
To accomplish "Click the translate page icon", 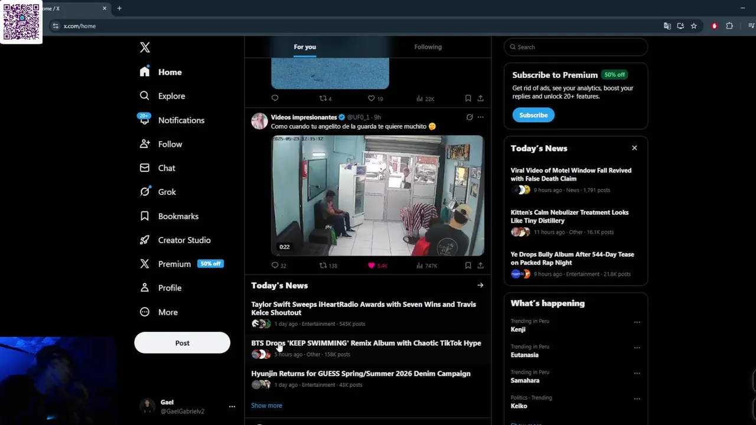I will click(x=667, y=26).
